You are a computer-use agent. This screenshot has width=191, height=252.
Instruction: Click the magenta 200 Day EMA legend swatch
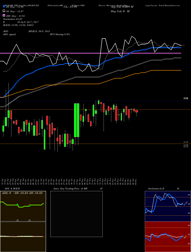click(x=4, y=15)
